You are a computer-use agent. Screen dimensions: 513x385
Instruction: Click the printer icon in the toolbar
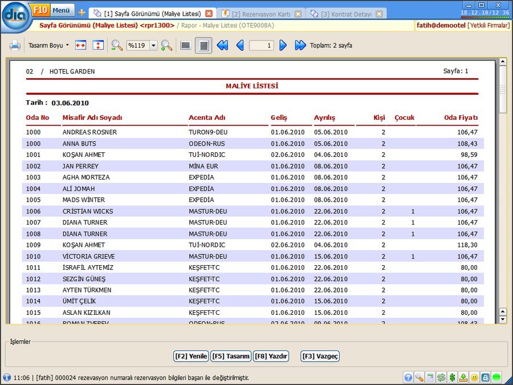[15, 45]
